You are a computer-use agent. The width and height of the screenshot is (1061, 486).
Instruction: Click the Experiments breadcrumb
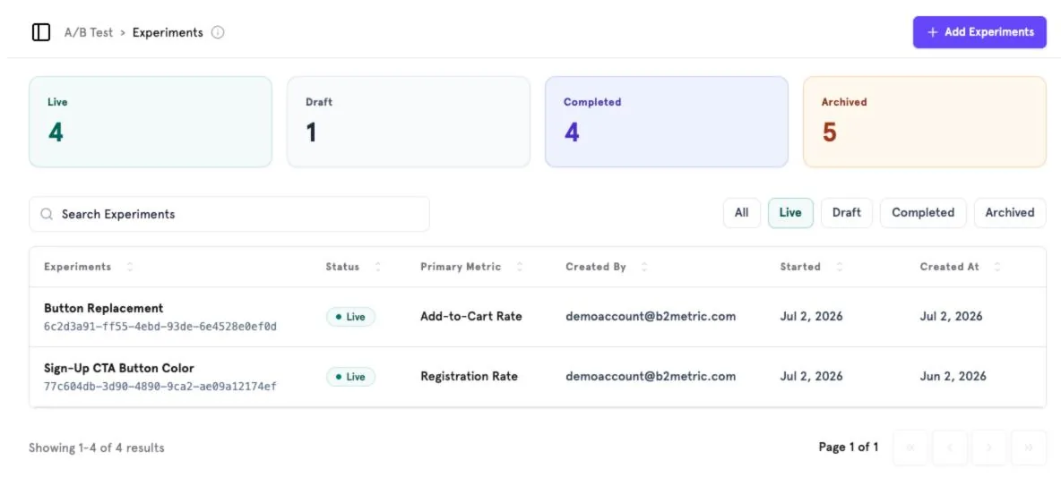168,32
